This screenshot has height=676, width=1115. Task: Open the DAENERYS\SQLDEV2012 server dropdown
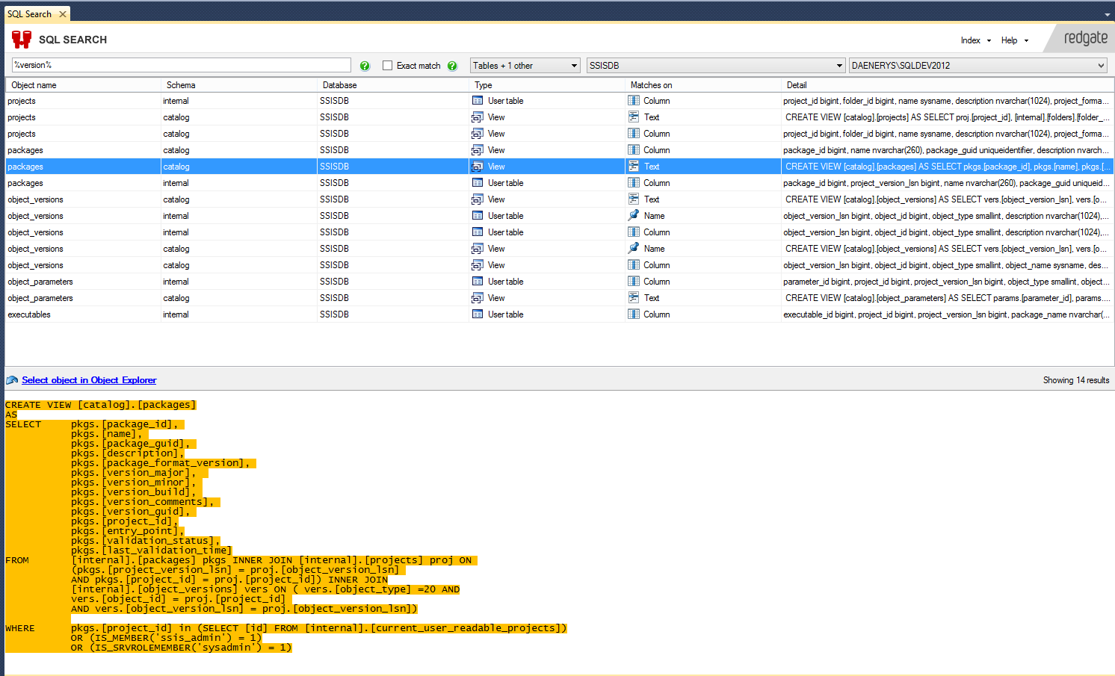(977, 66)
